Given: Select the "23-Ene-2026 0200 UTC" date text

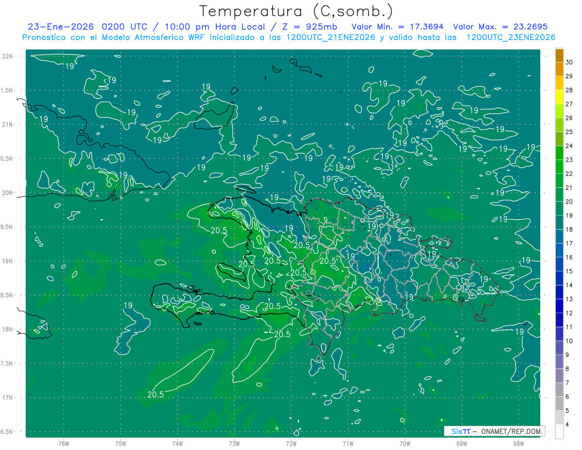Looking at the screenshot, I should [x=88, y=27].
